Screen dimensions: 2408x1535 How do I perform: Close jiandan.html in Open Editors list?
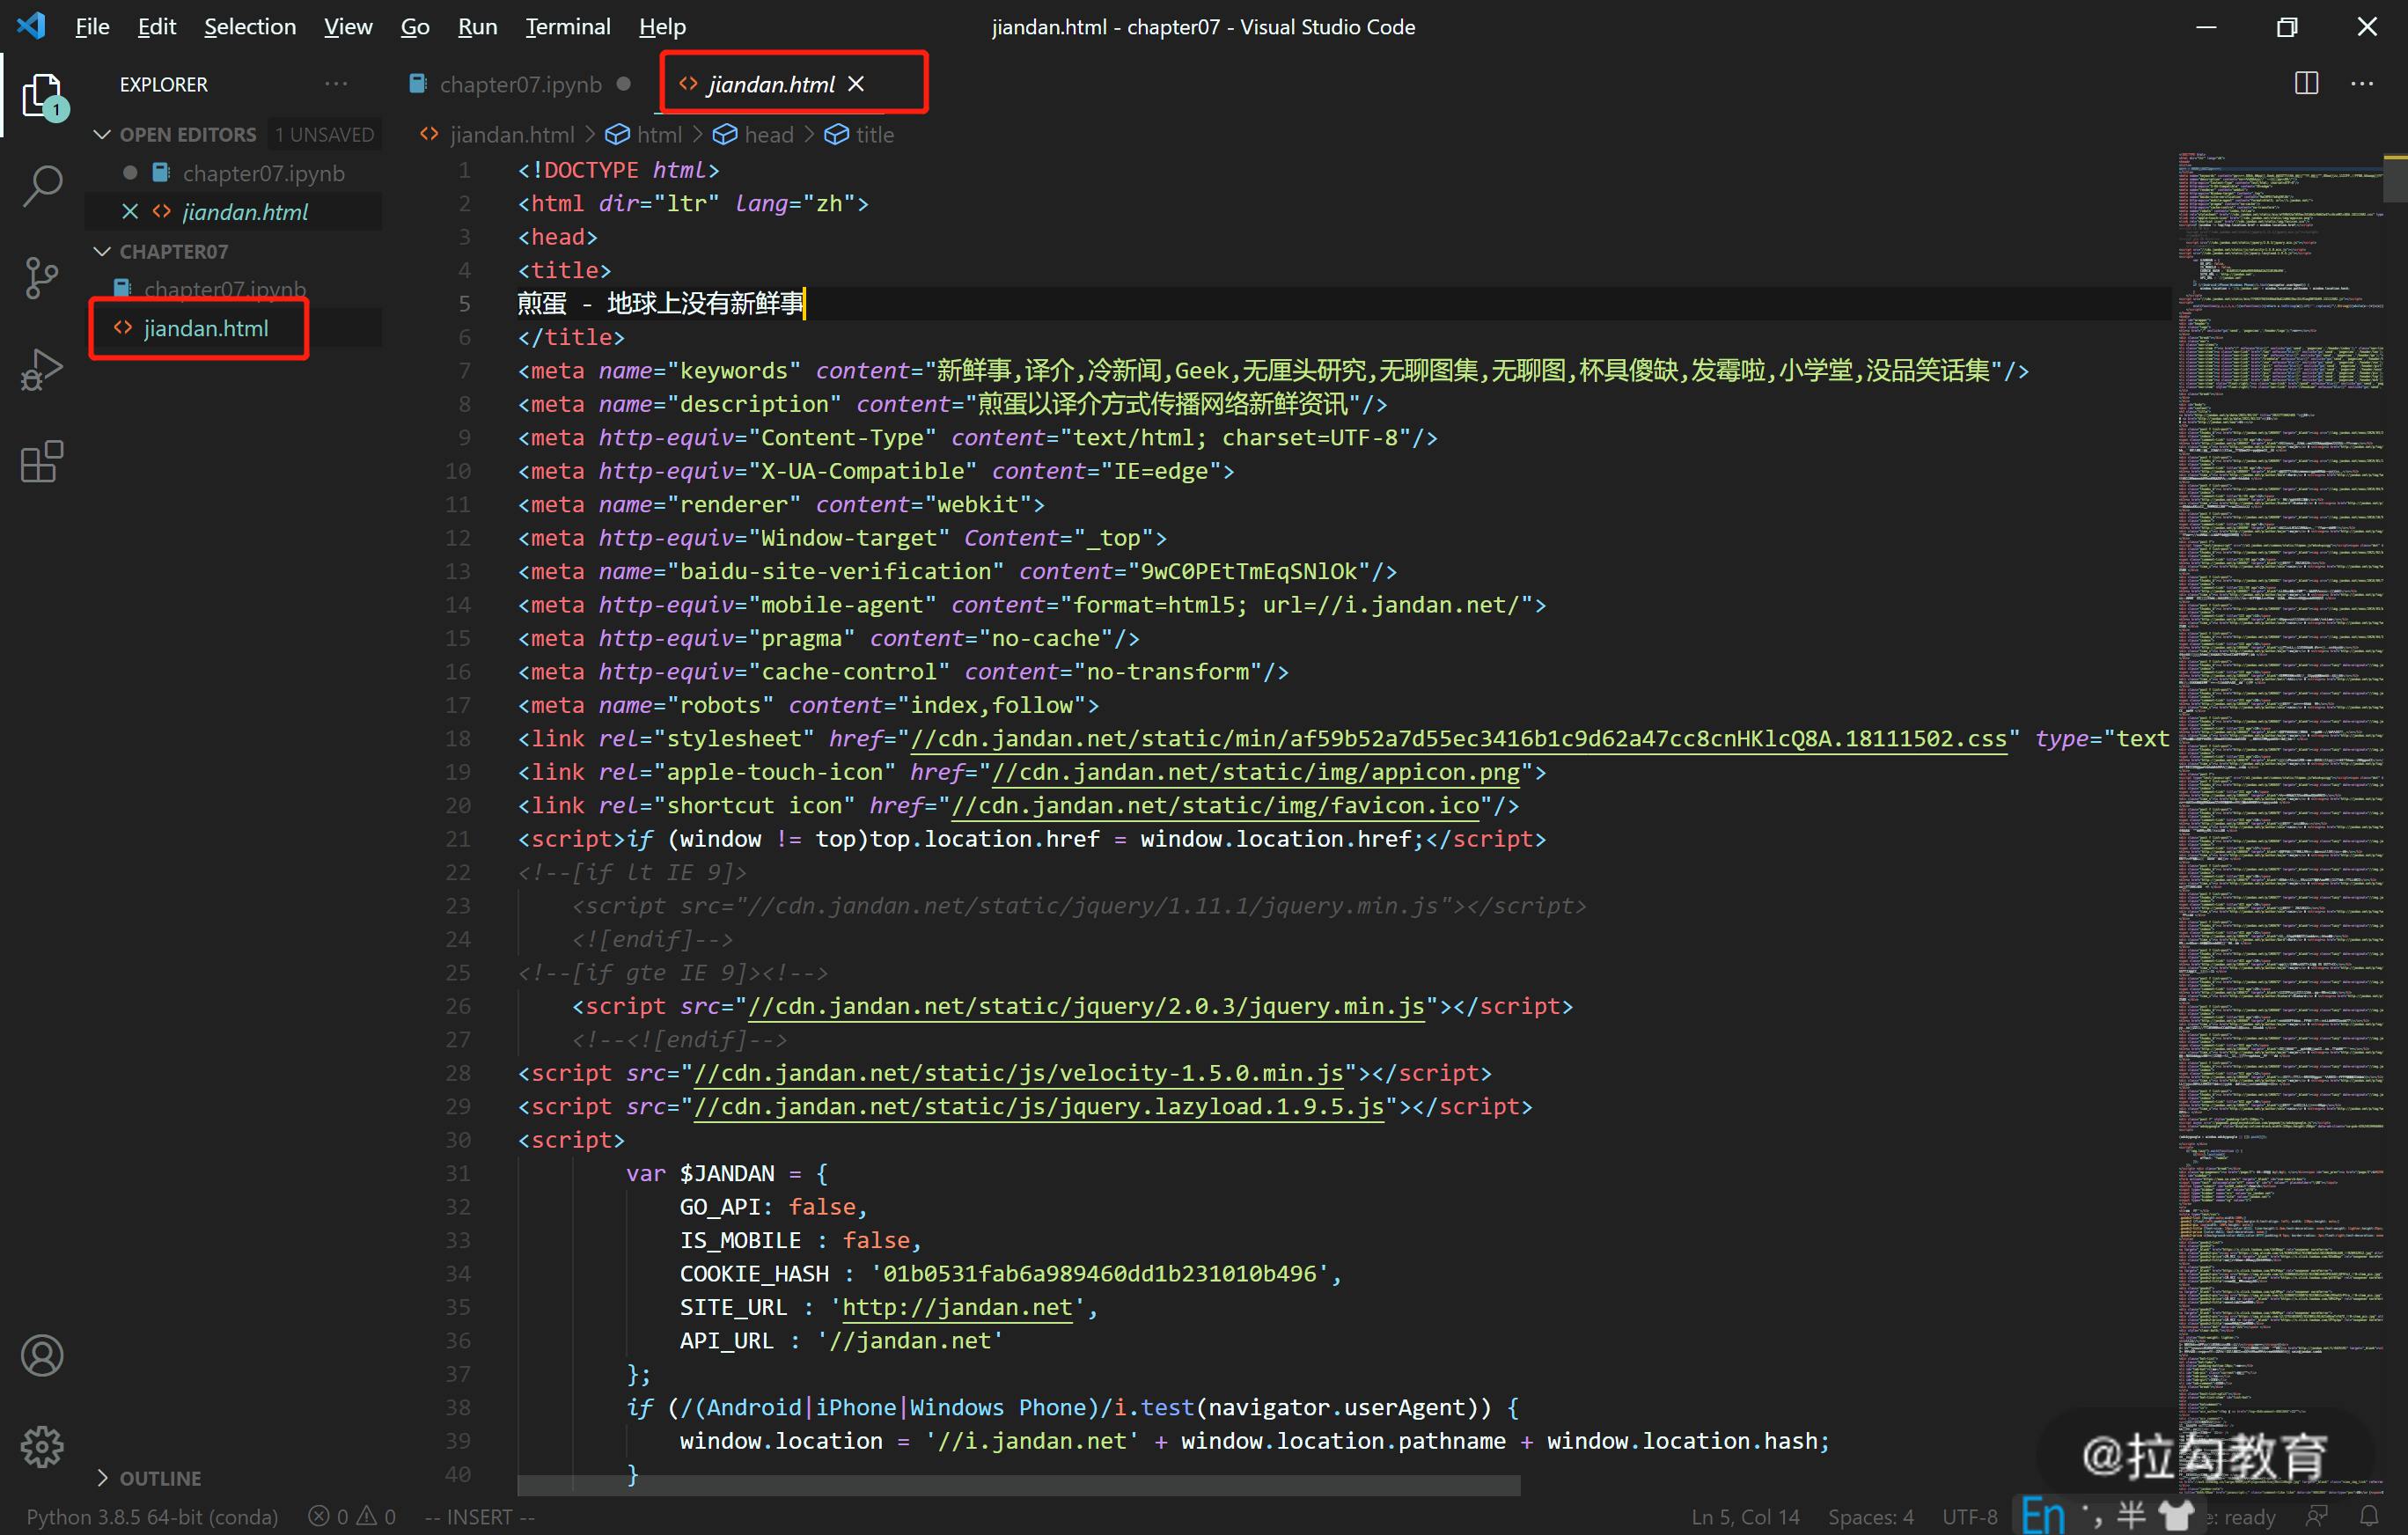pyautogui.click(x=130, y=212)
